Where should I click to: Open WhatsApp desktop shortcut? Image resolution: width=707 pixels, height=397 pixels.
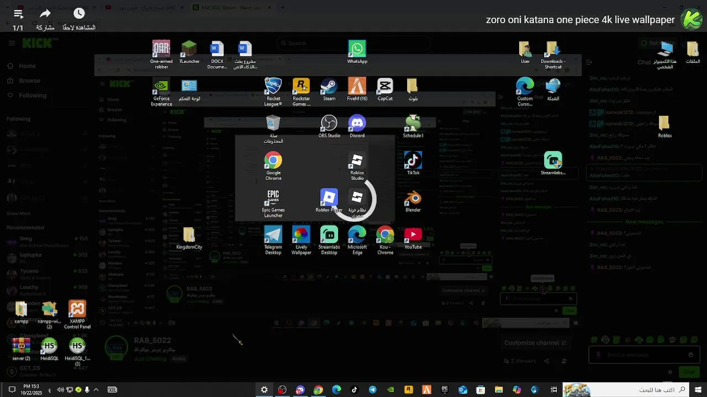357,52
